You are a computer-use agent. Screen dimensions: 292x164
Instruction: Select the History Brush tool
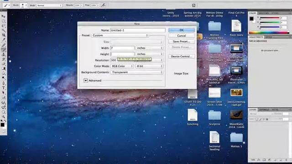pos(3,59)
